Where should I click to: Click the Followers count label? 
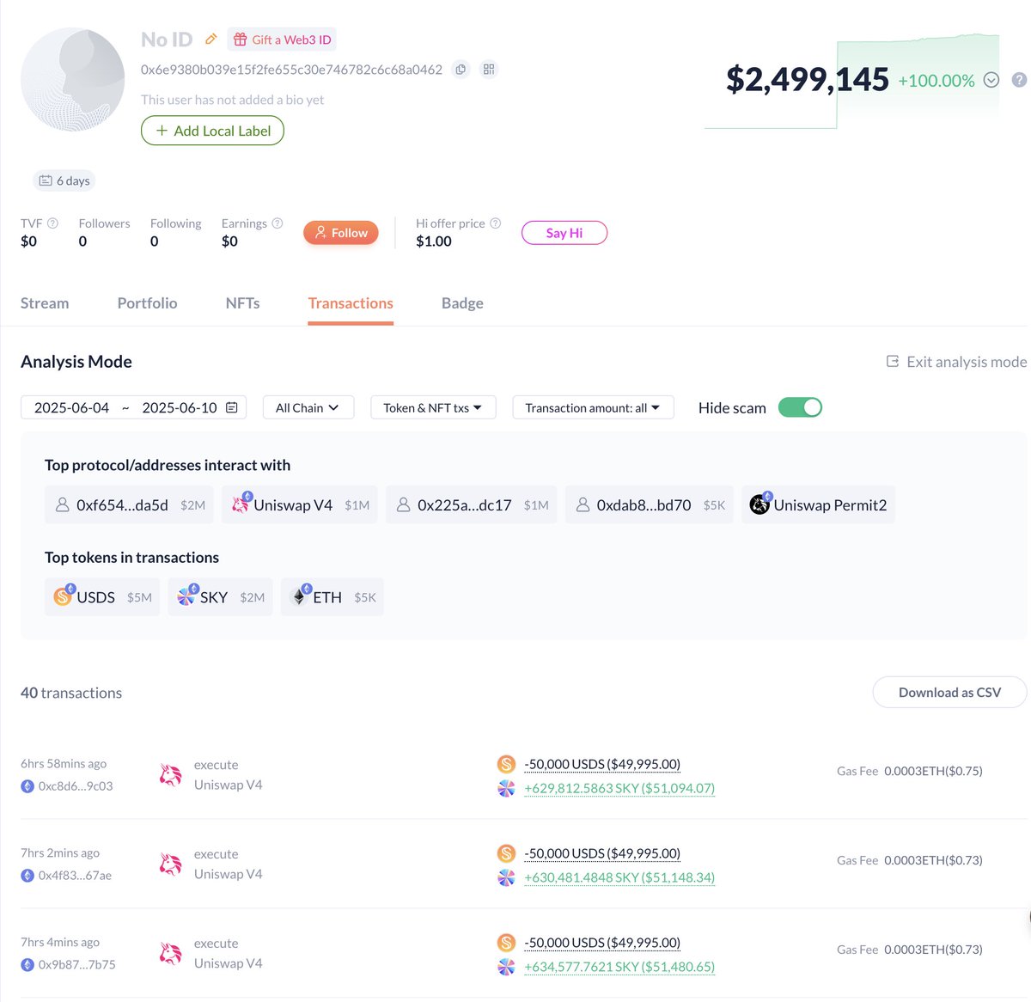click(x=104, y=223)
